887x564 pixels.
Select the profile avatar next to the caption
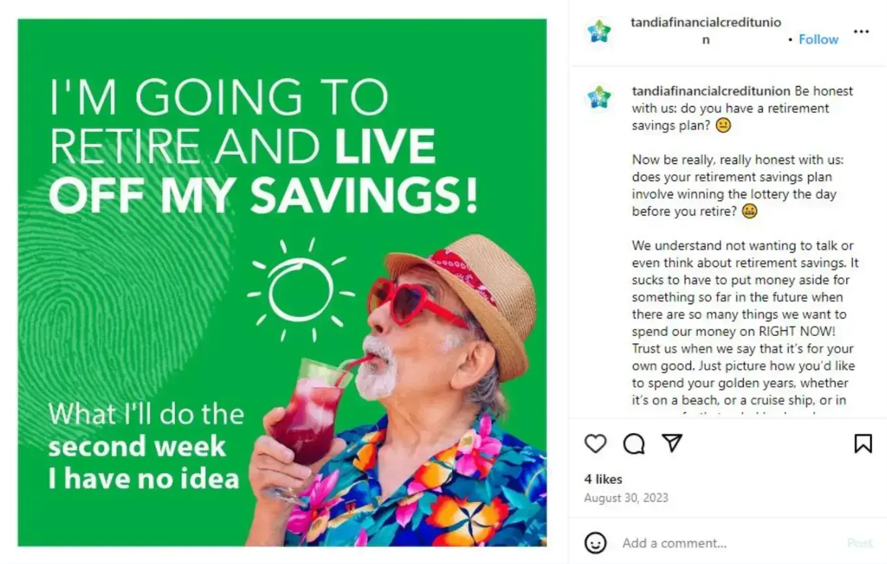pyautogui.click(x=599, y=96)
